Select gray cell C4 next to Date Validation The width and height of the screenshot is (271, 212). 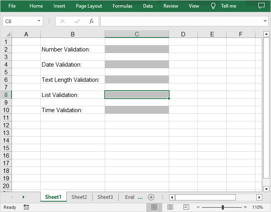pos(137,65)
